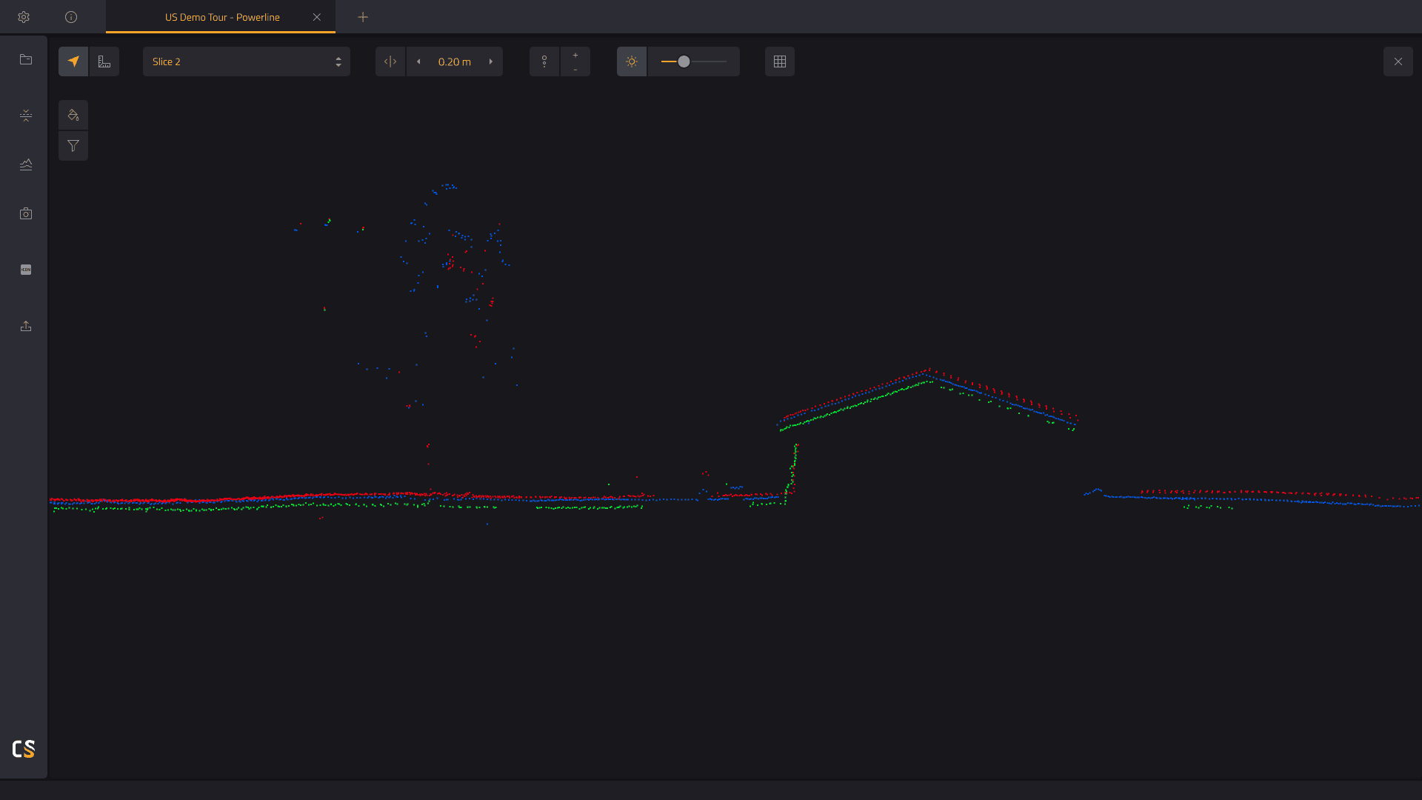Viewport: 1422px width, 800px height.
Task: Click the HDM icon in the sidebar
Action: click(x=26, y=270)
